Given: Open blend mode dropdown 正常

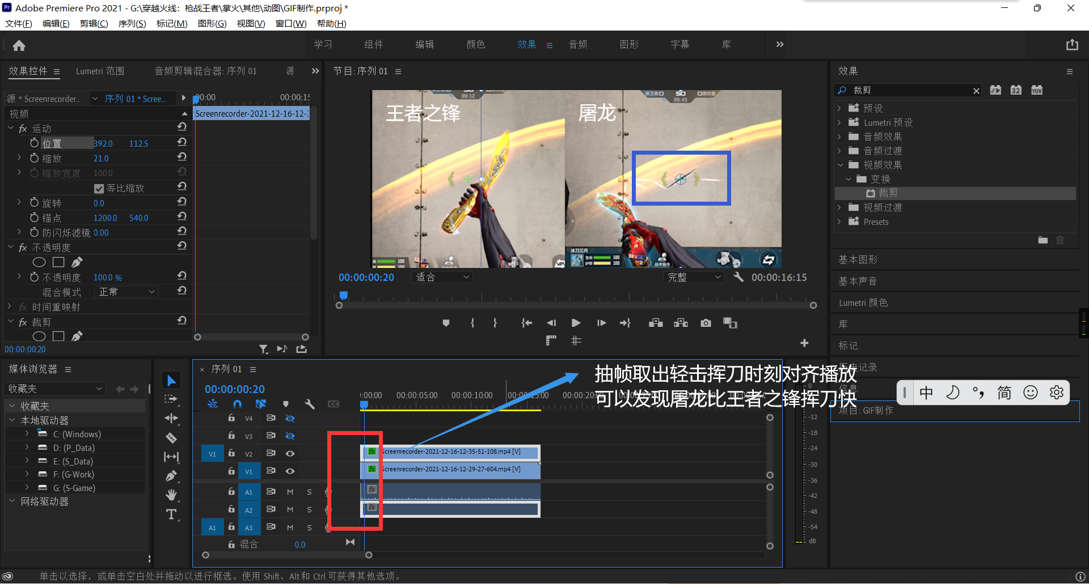Looking at the screenshot, I should click(126, 292).
